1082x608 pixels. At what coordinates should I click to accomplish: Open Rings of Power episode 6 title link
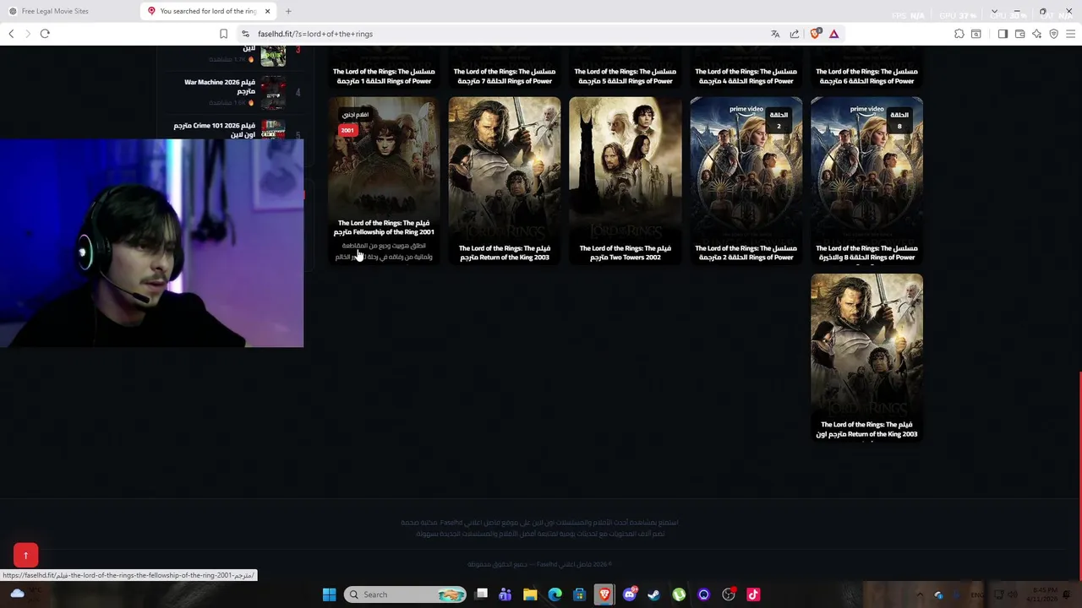coord(867,76)
